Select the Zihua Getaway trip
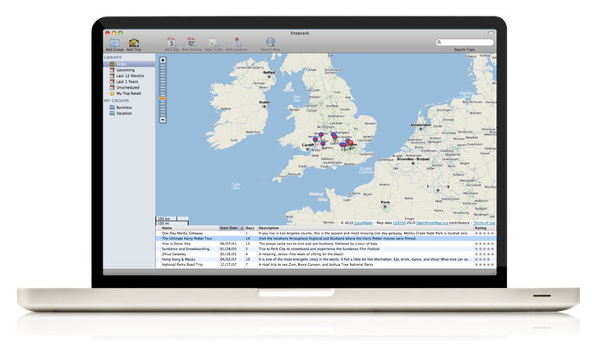Screen dimensions: 593x351 pos(326,254)
